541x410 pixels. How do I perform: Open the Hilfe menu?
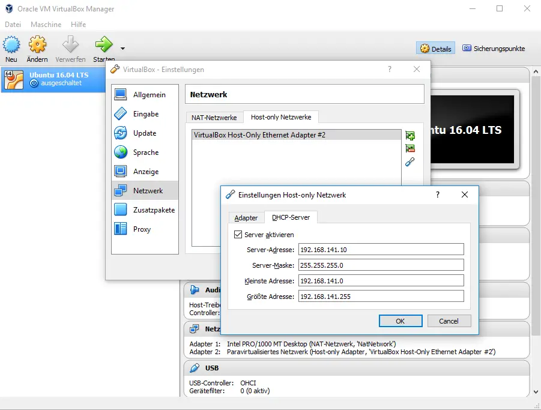78,25
